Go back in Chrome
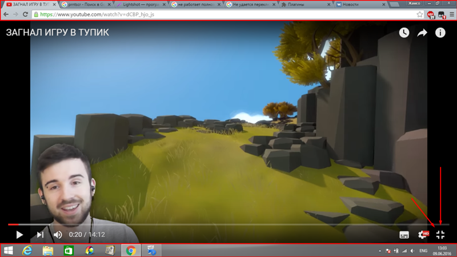Image resolution: width=457 pixels, height=257 pixels. coord(6,14)
